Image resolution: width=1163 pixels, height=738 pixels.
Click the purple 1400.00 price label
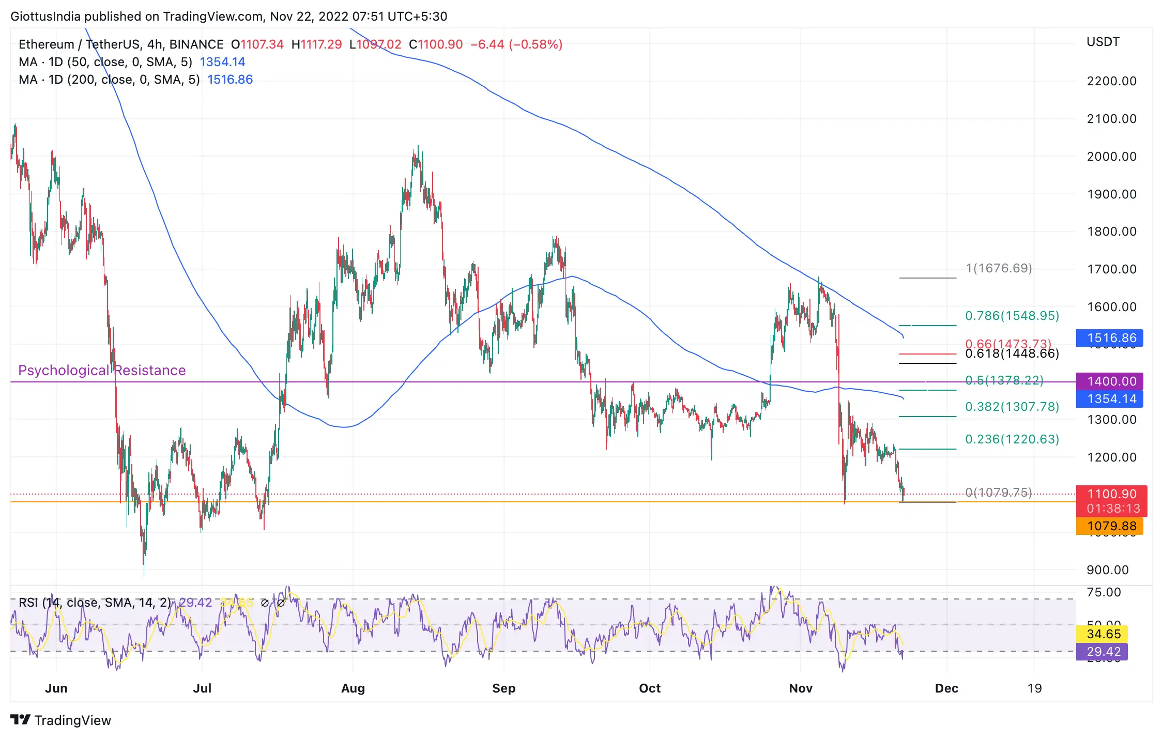click(1109, 381)
